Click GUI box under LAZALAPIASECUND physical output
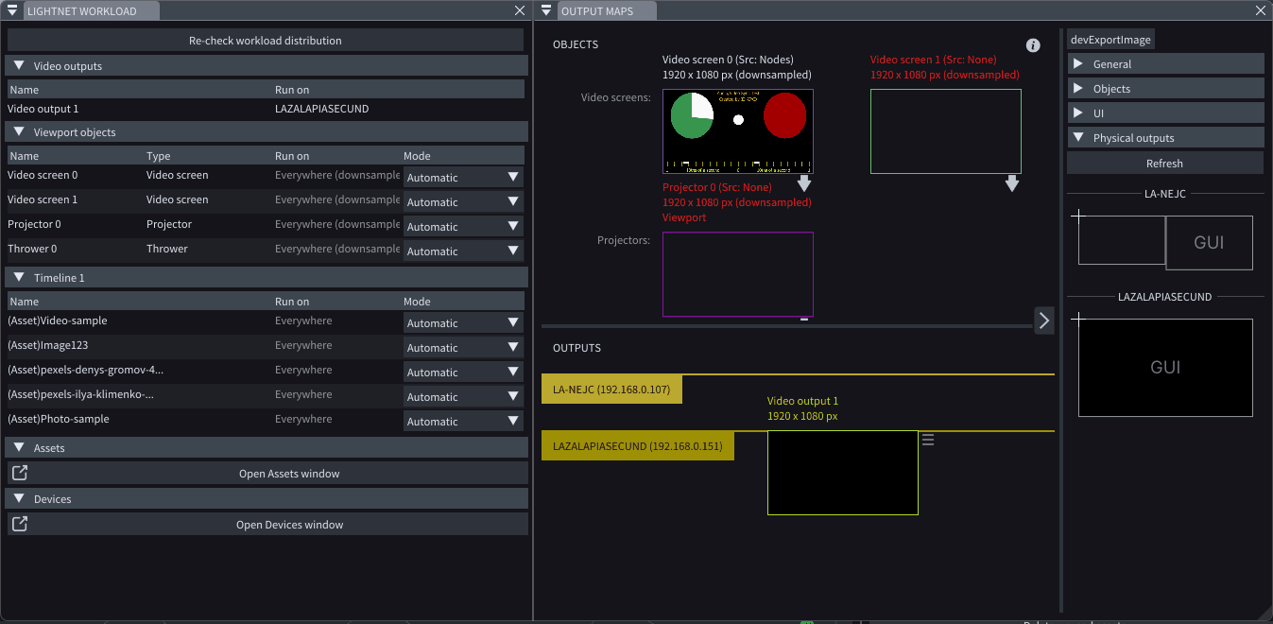 1165,368
